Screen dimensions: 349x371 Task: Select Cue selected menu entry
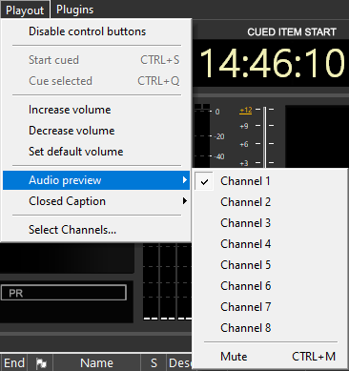point(96,81)
